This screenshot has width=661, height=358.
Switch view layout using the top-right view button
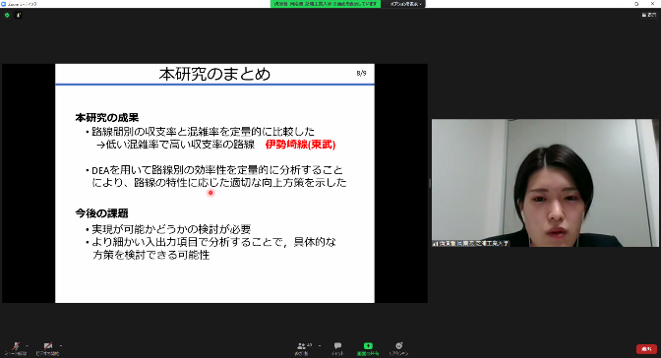click(x=649, y=15)
